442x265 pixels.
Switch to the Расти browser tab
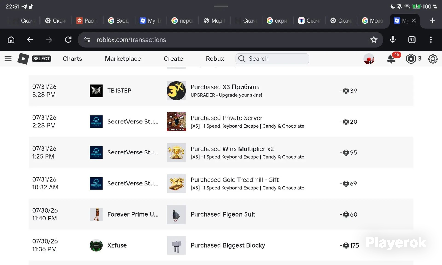[x=87, y=20]
